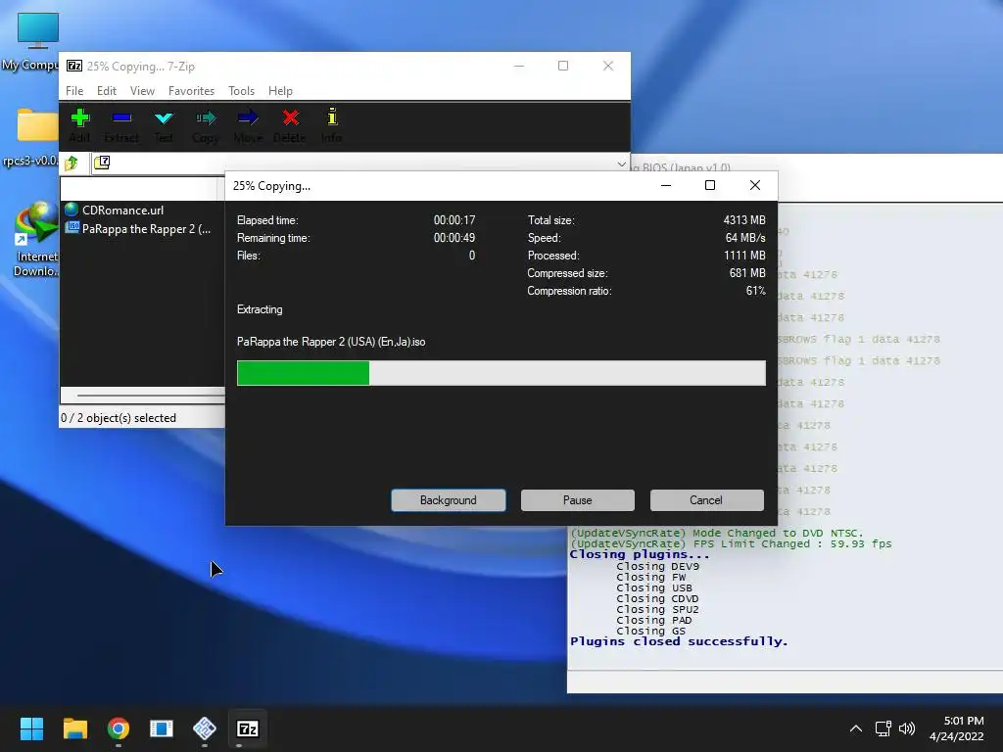Click the network tray icon
This screenshot has height=752, width=1003.
click(884, 728)
